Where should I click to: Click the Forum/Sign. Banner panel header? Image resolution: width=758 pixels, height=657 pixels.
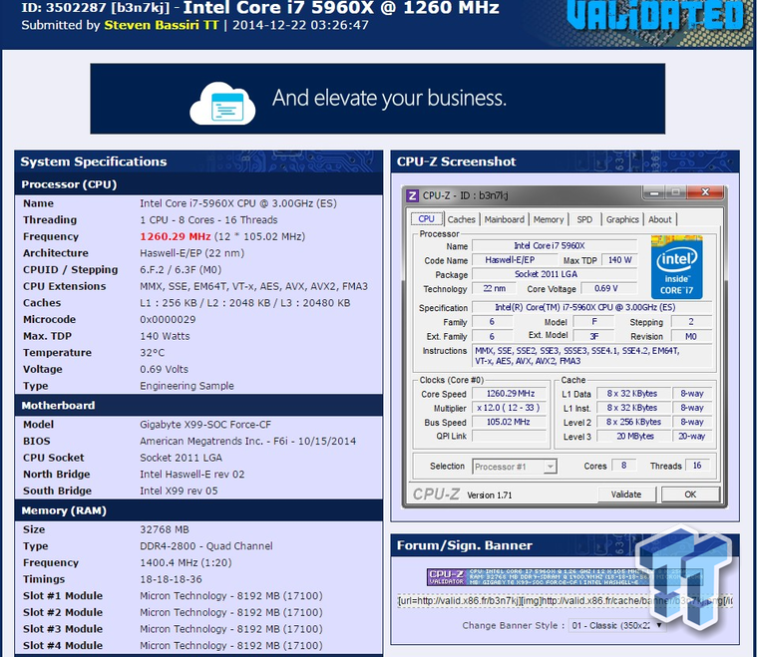coord(566,545)
